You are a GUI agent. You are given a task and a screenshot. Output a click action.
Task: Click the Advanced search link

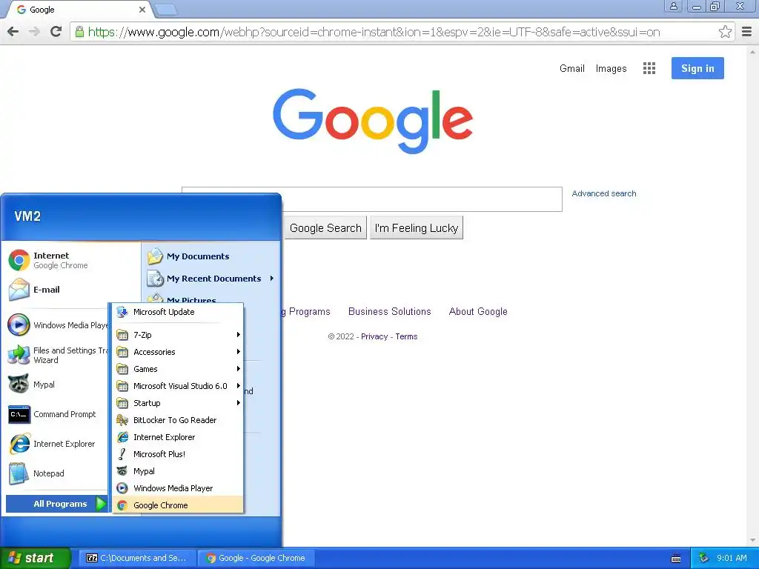tap(603, 193)
